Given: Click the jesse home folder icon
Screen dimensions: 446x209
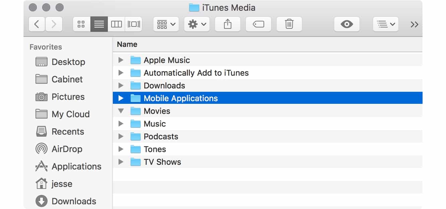Looking at the screenshot, I should pyautogui.click(x=42, y=184).
